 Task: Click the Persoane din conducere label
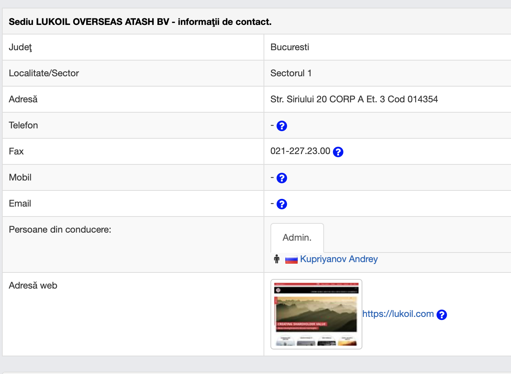point(60,230)
